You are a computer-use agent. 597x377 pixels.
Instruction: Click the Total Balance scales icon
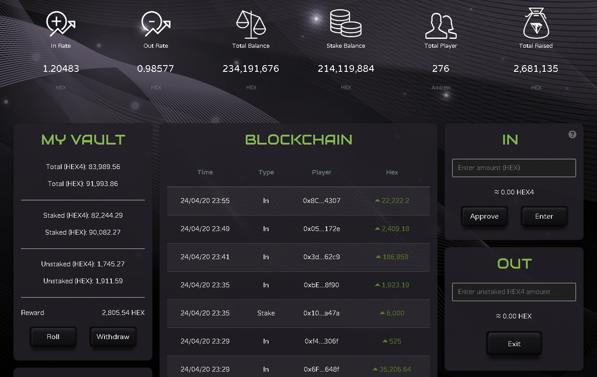pos(251,24)
